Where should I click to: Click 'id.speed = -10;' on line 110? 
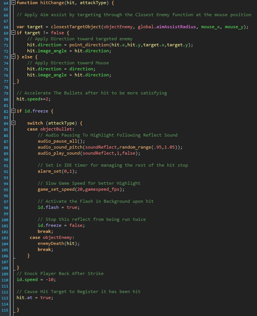coord(36,280)
